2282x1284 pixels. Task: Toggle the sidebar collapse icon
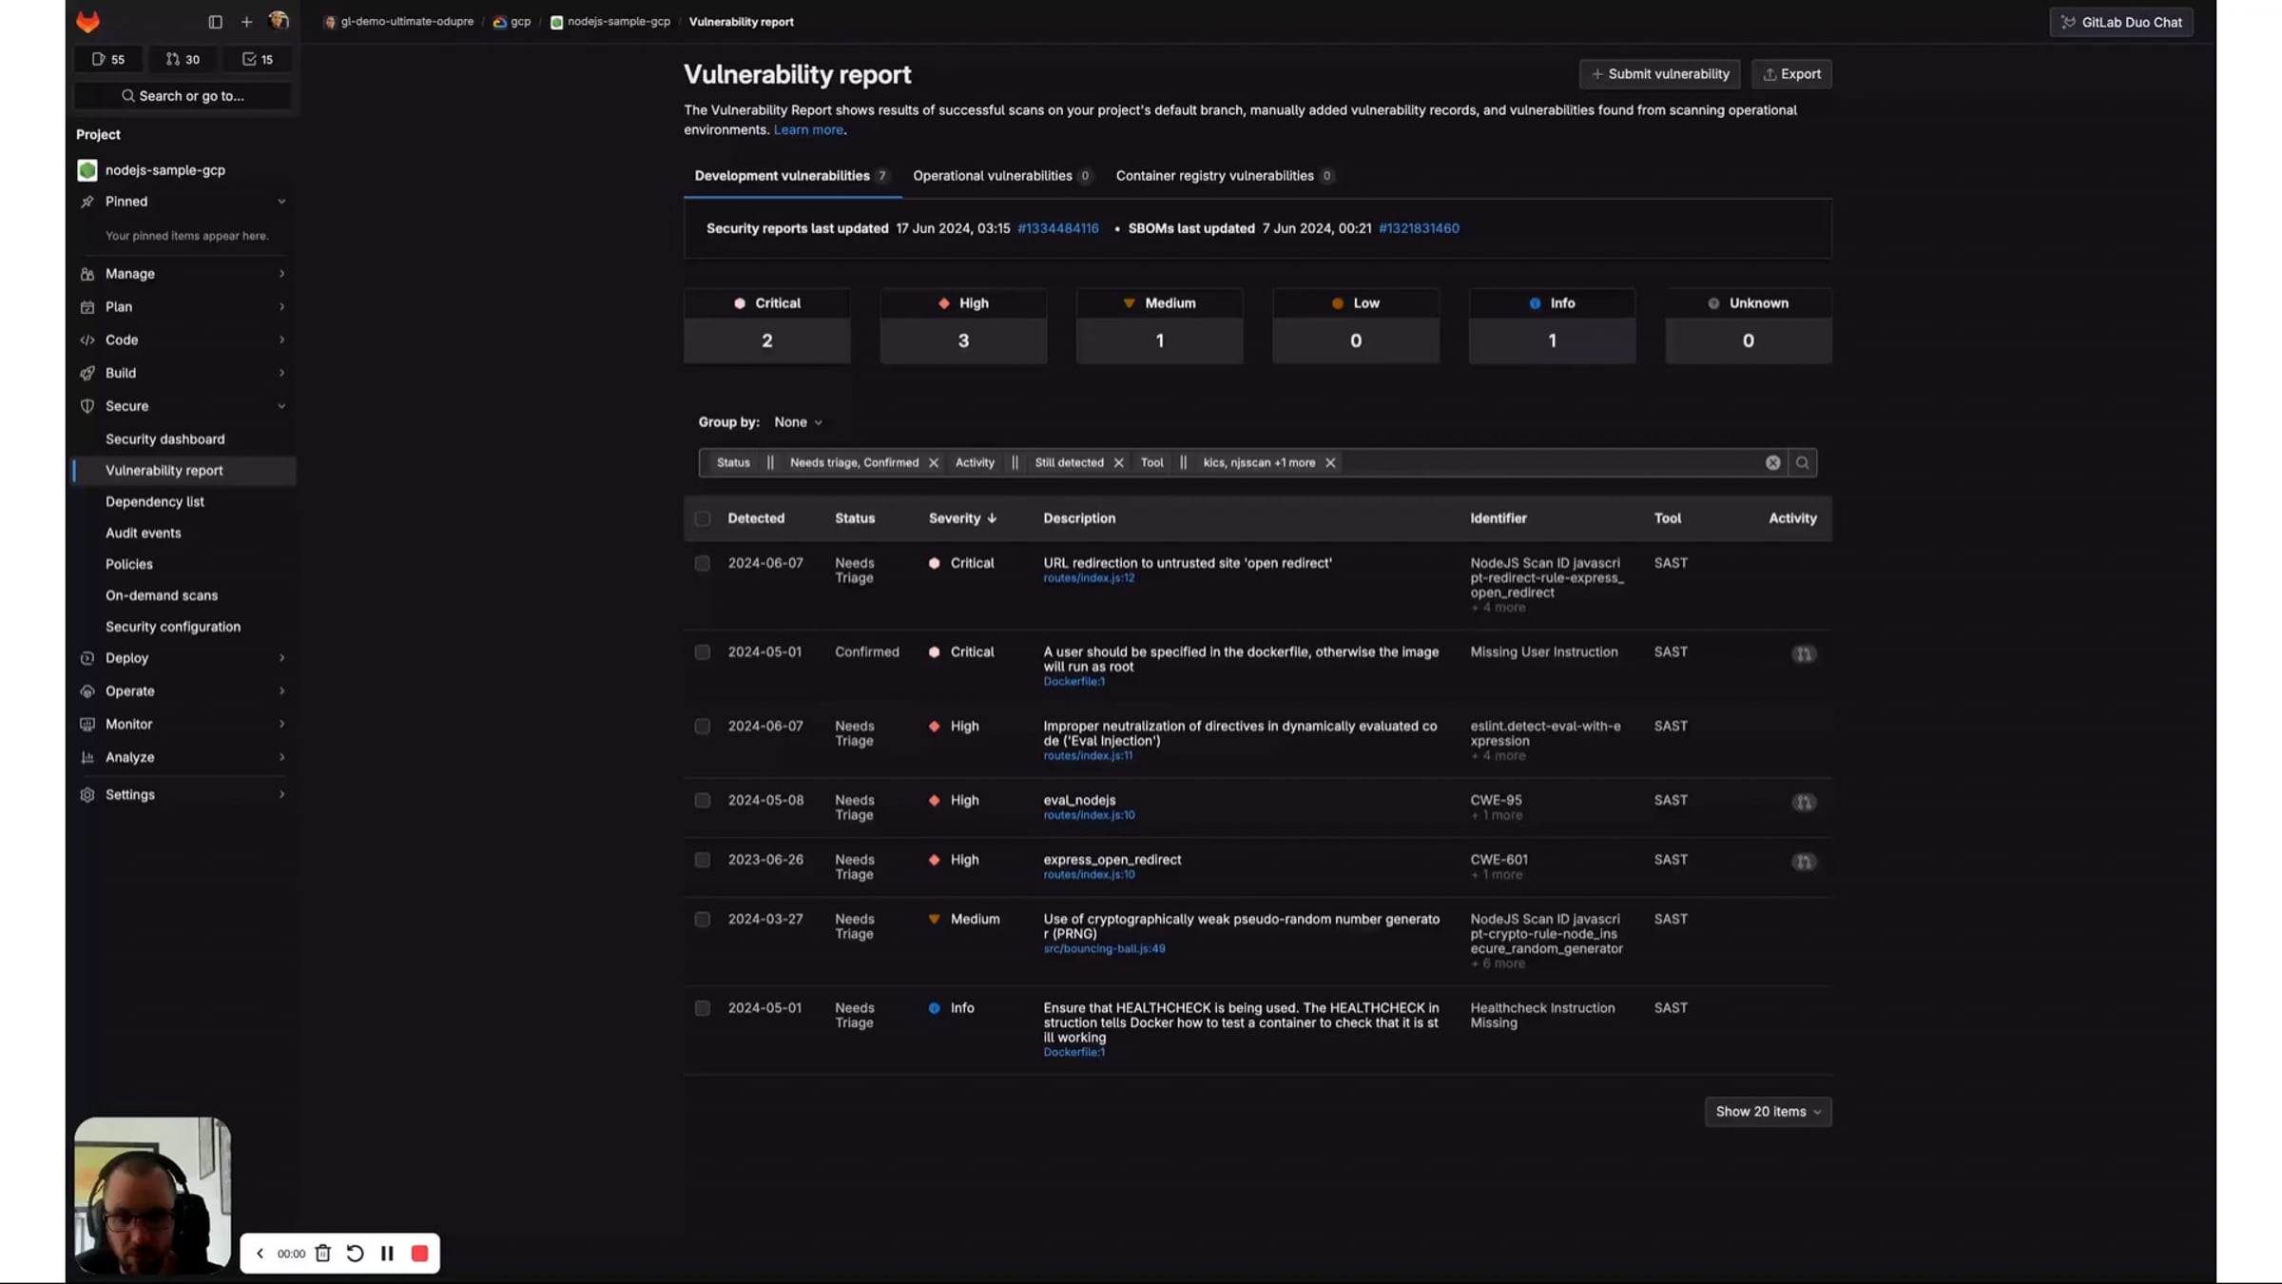coord(215,21)
